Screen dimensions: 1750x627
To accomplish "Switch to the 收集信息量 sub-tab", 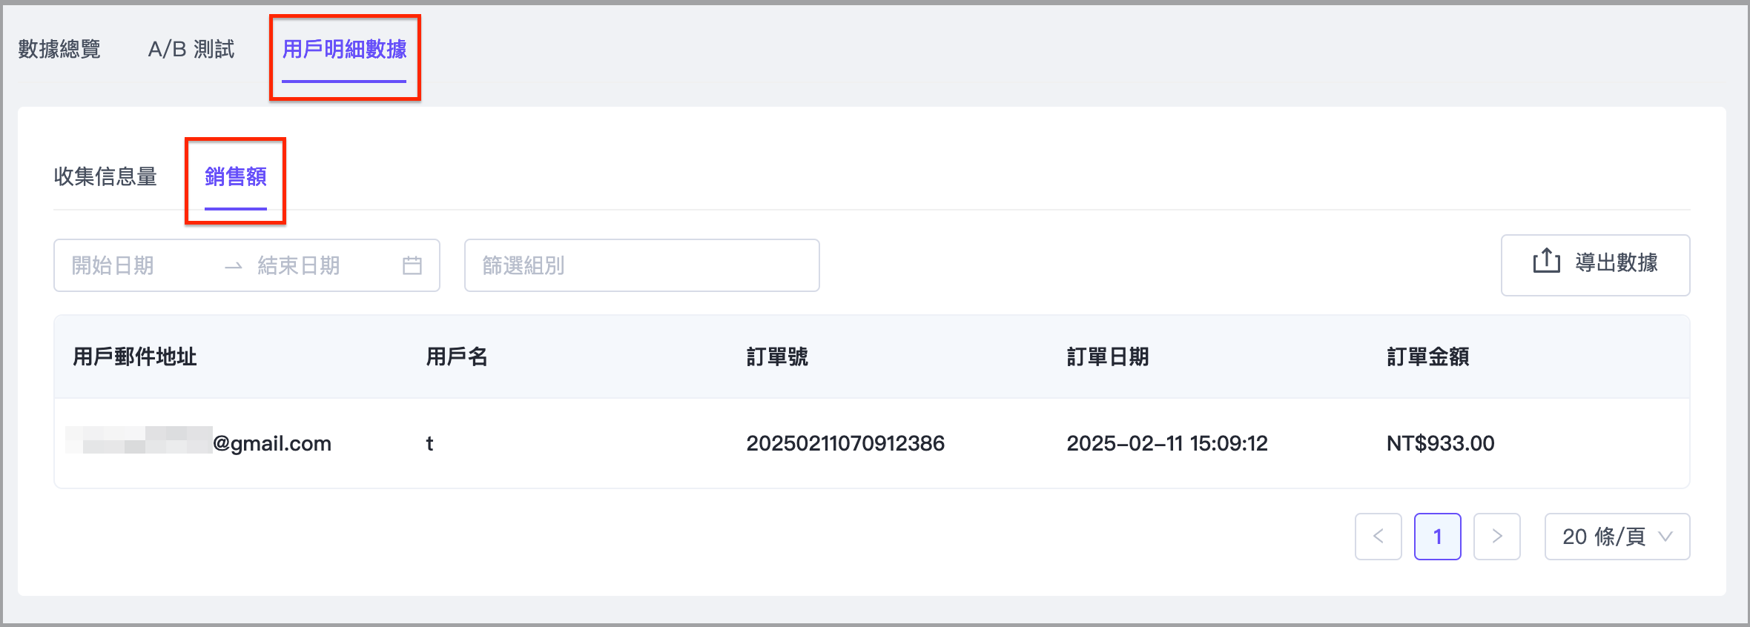I will pos(105,176).
